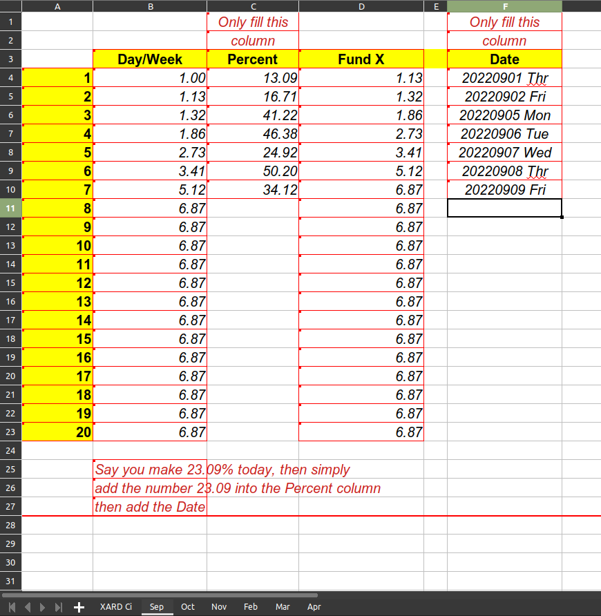
Task: Select column B header
Action: (x=150, y=6)
